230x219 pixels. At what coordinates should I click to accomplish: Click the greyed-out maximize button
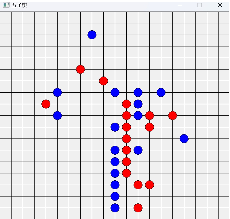(x=199, y=5)
